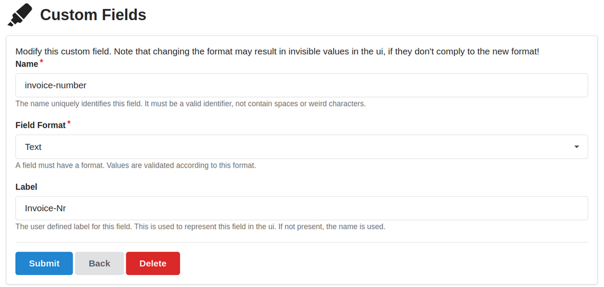Click the Custom Fields page heading
The height and width of the screenshot is (287, 604).
click(93, 15)
